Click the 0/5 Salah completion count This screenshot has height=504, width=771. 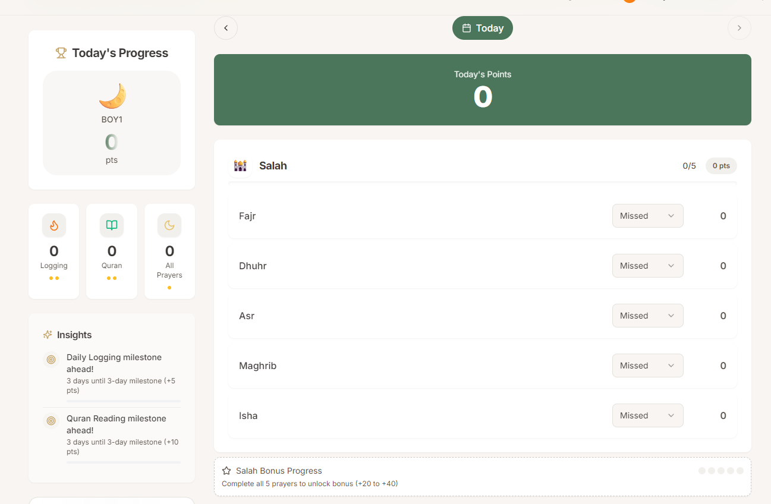(x=689, y=166)
